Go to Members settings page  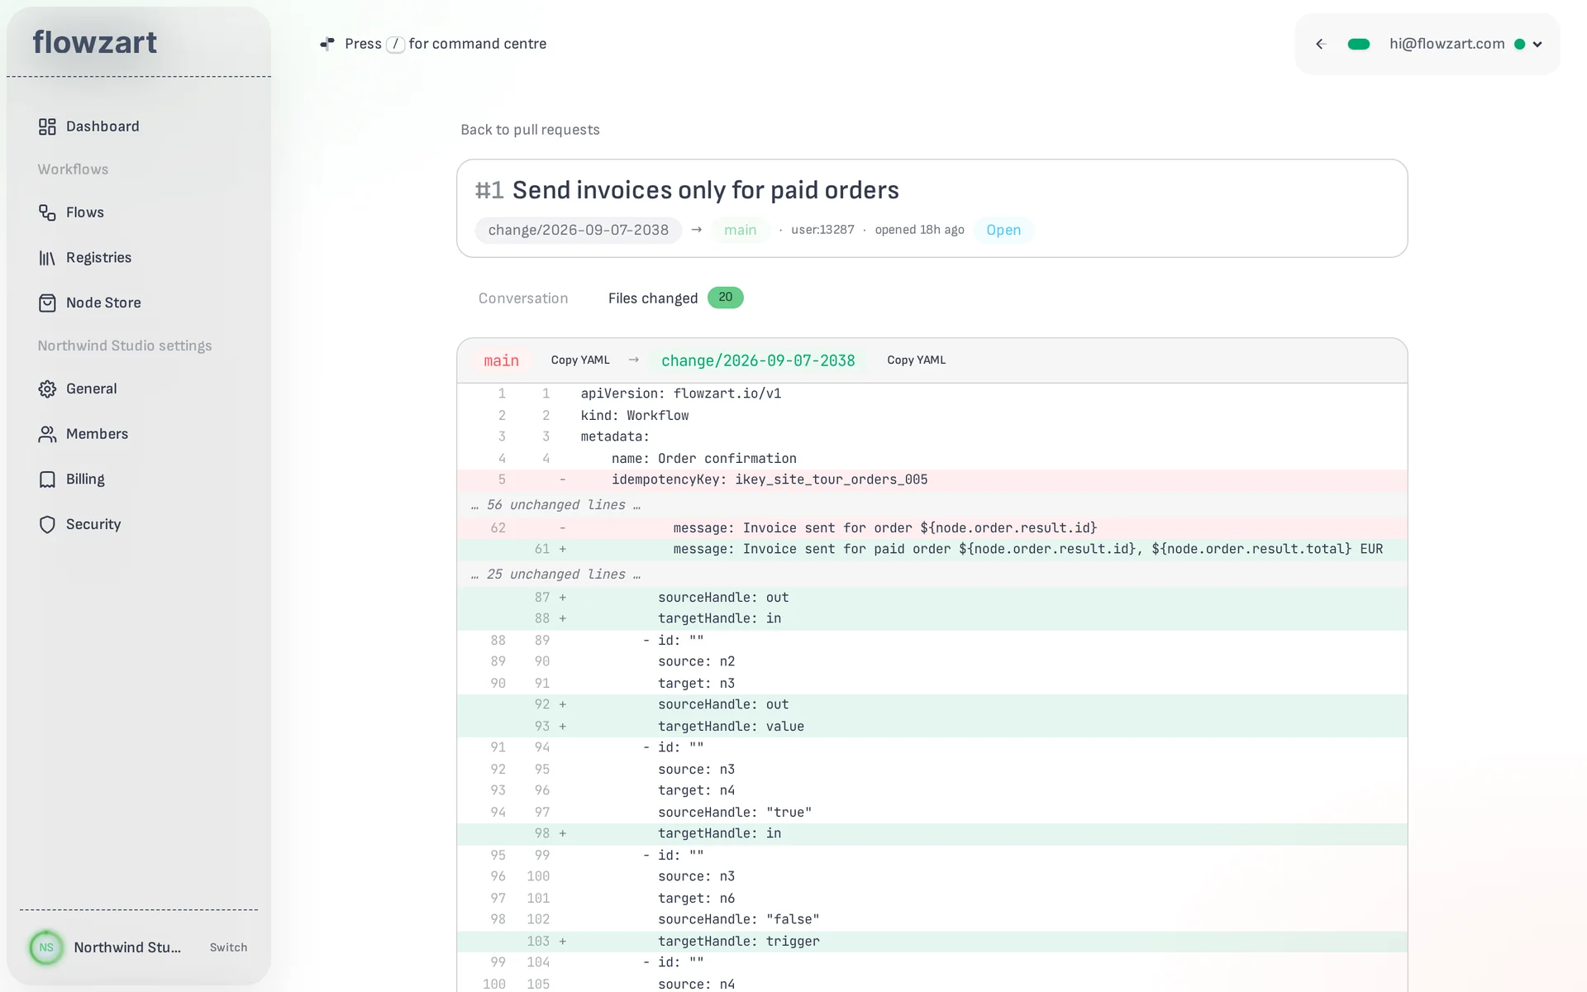coord(98,434)
